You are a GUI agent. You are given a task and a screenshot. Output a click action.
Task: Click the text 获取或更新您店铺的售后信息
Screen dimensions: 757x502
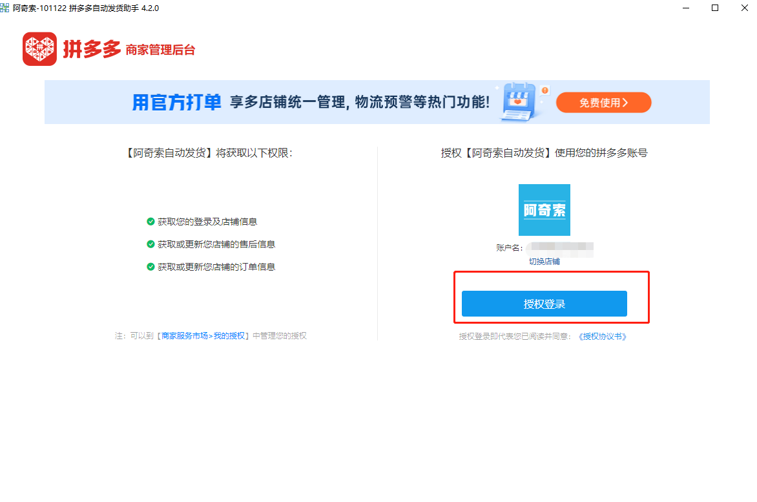(x=216, y=244)
